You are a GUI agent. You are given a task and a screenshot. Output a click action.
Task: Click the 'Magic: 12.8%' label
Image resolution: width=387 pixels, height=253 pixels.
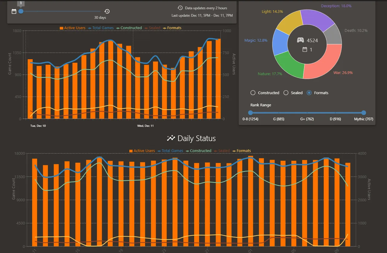[256, 40]
